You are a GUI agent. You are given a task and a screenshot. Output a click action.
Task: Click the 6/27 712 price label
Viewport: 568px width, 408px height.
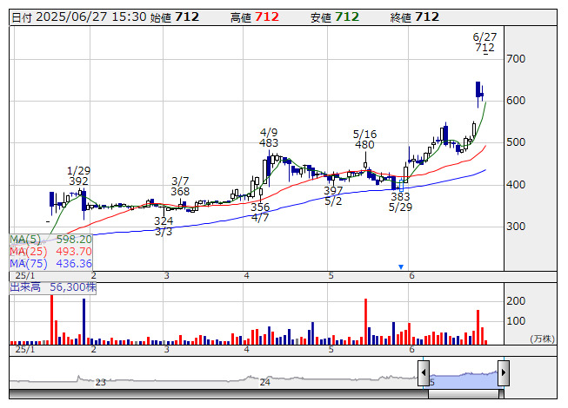point(484,43)
